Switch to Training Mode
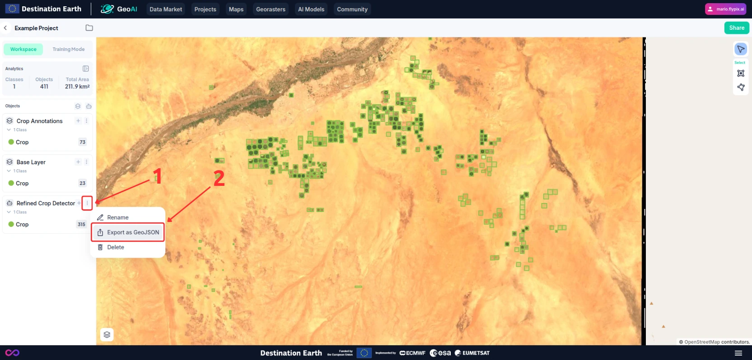The image size is (752, 360). [x=68, y=49]
